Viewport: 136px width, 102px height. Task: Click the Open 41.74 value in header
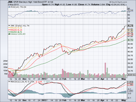pos(48,4)
